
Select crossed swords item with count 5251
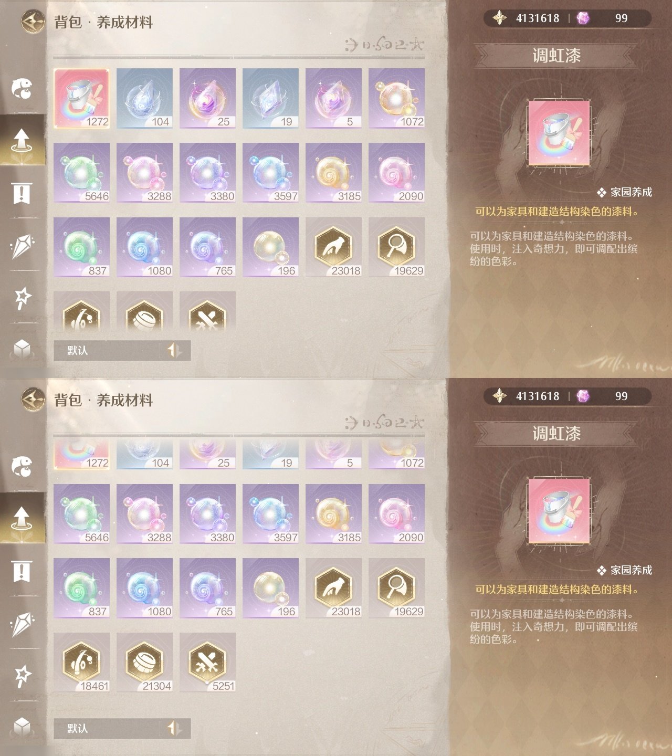click(207, 662)
